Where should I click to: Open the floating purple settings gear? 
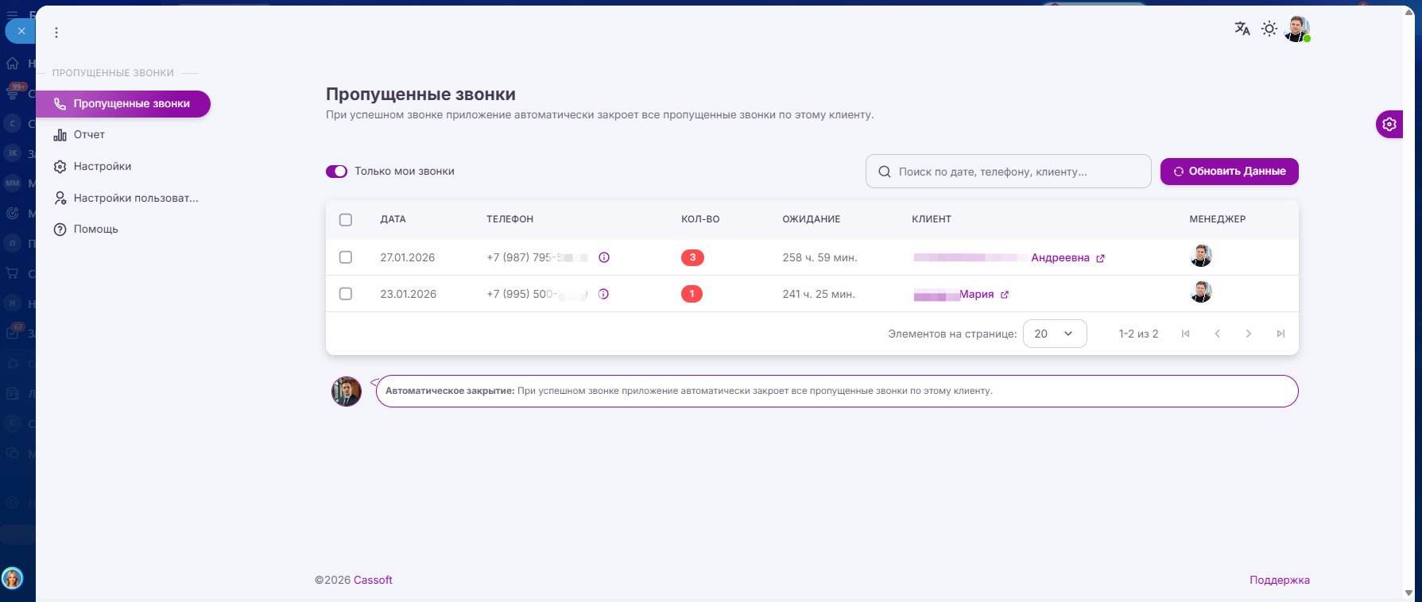tap(1389, 124)
